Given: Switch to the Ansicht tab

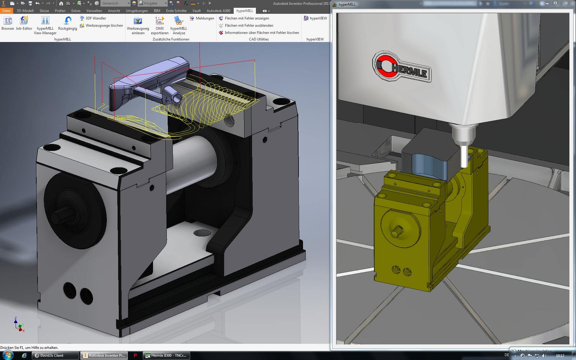Looking at the screenshot, I should pos(114,11).
